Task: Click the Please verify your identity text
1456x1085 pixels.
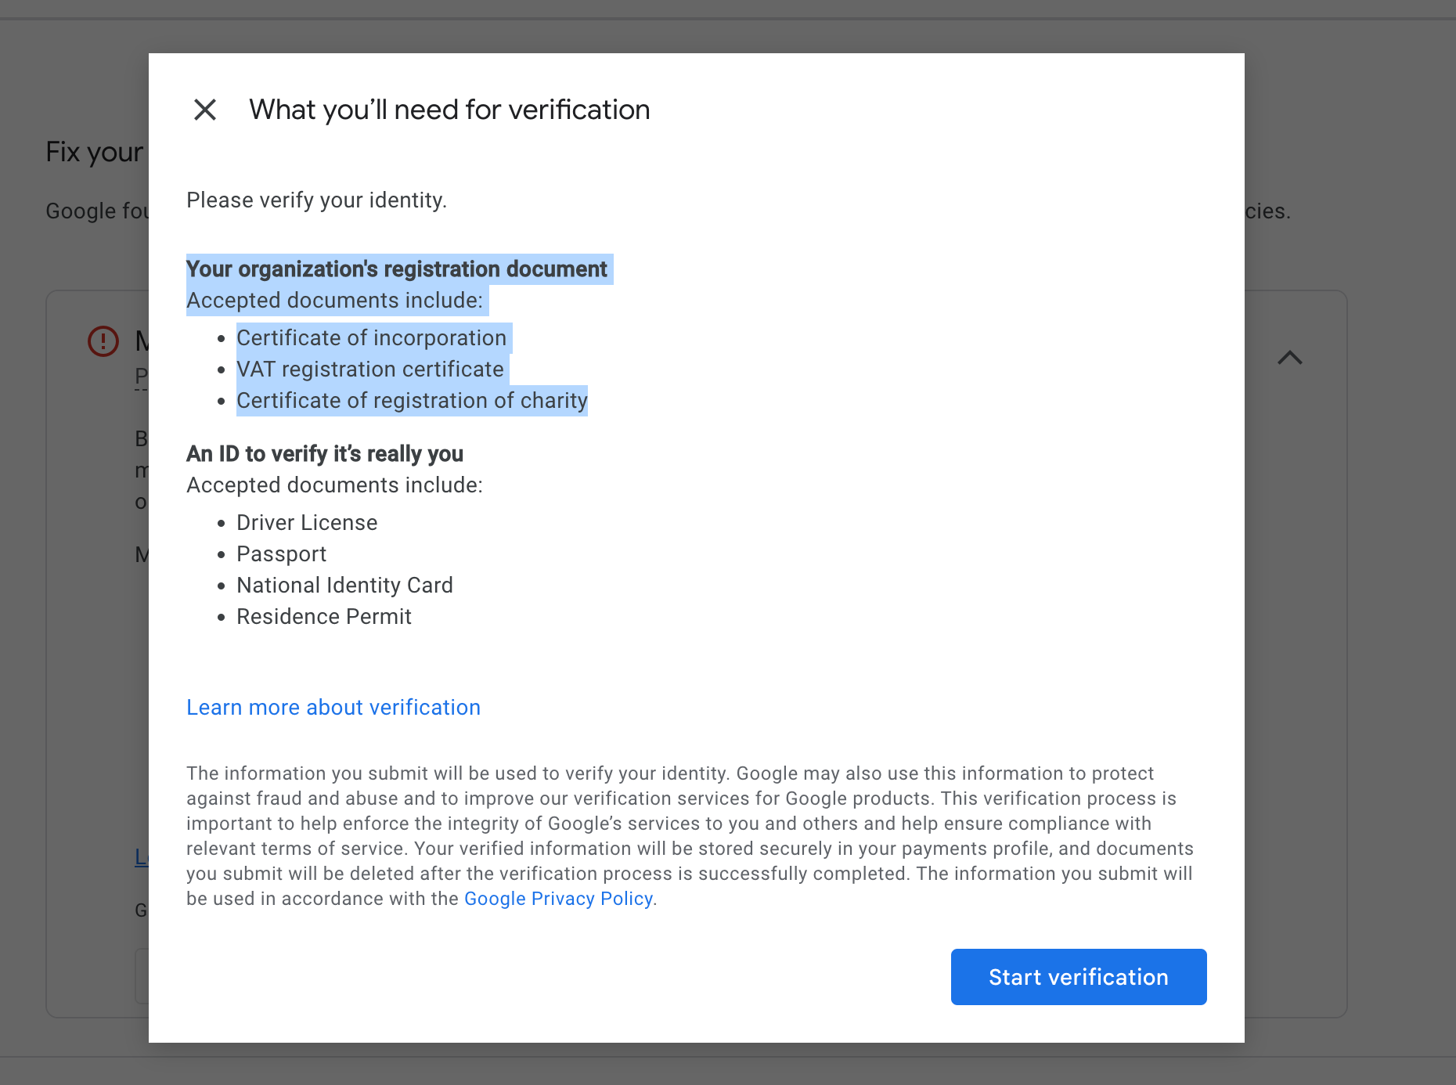Action: [x=316, y=200]
